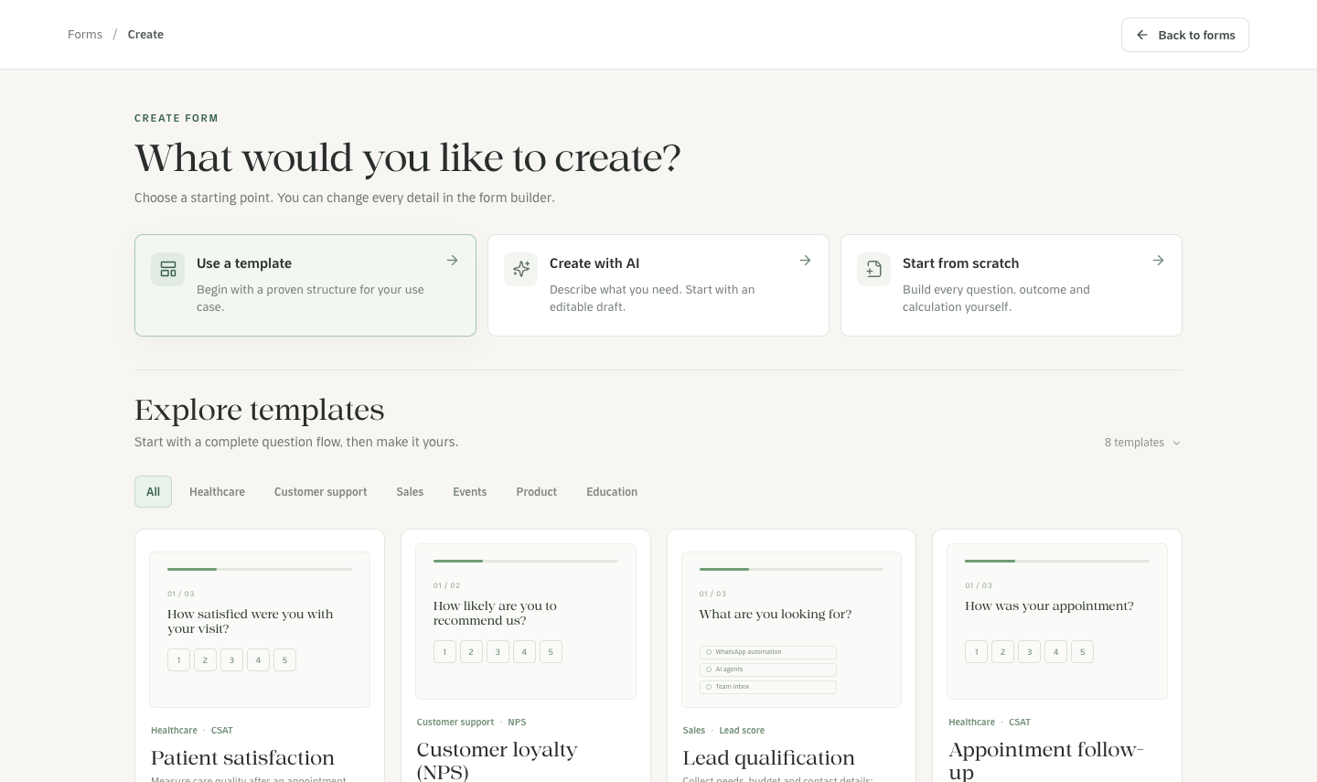Click progress bar in Patient satisfaction preview

(260, 569)
